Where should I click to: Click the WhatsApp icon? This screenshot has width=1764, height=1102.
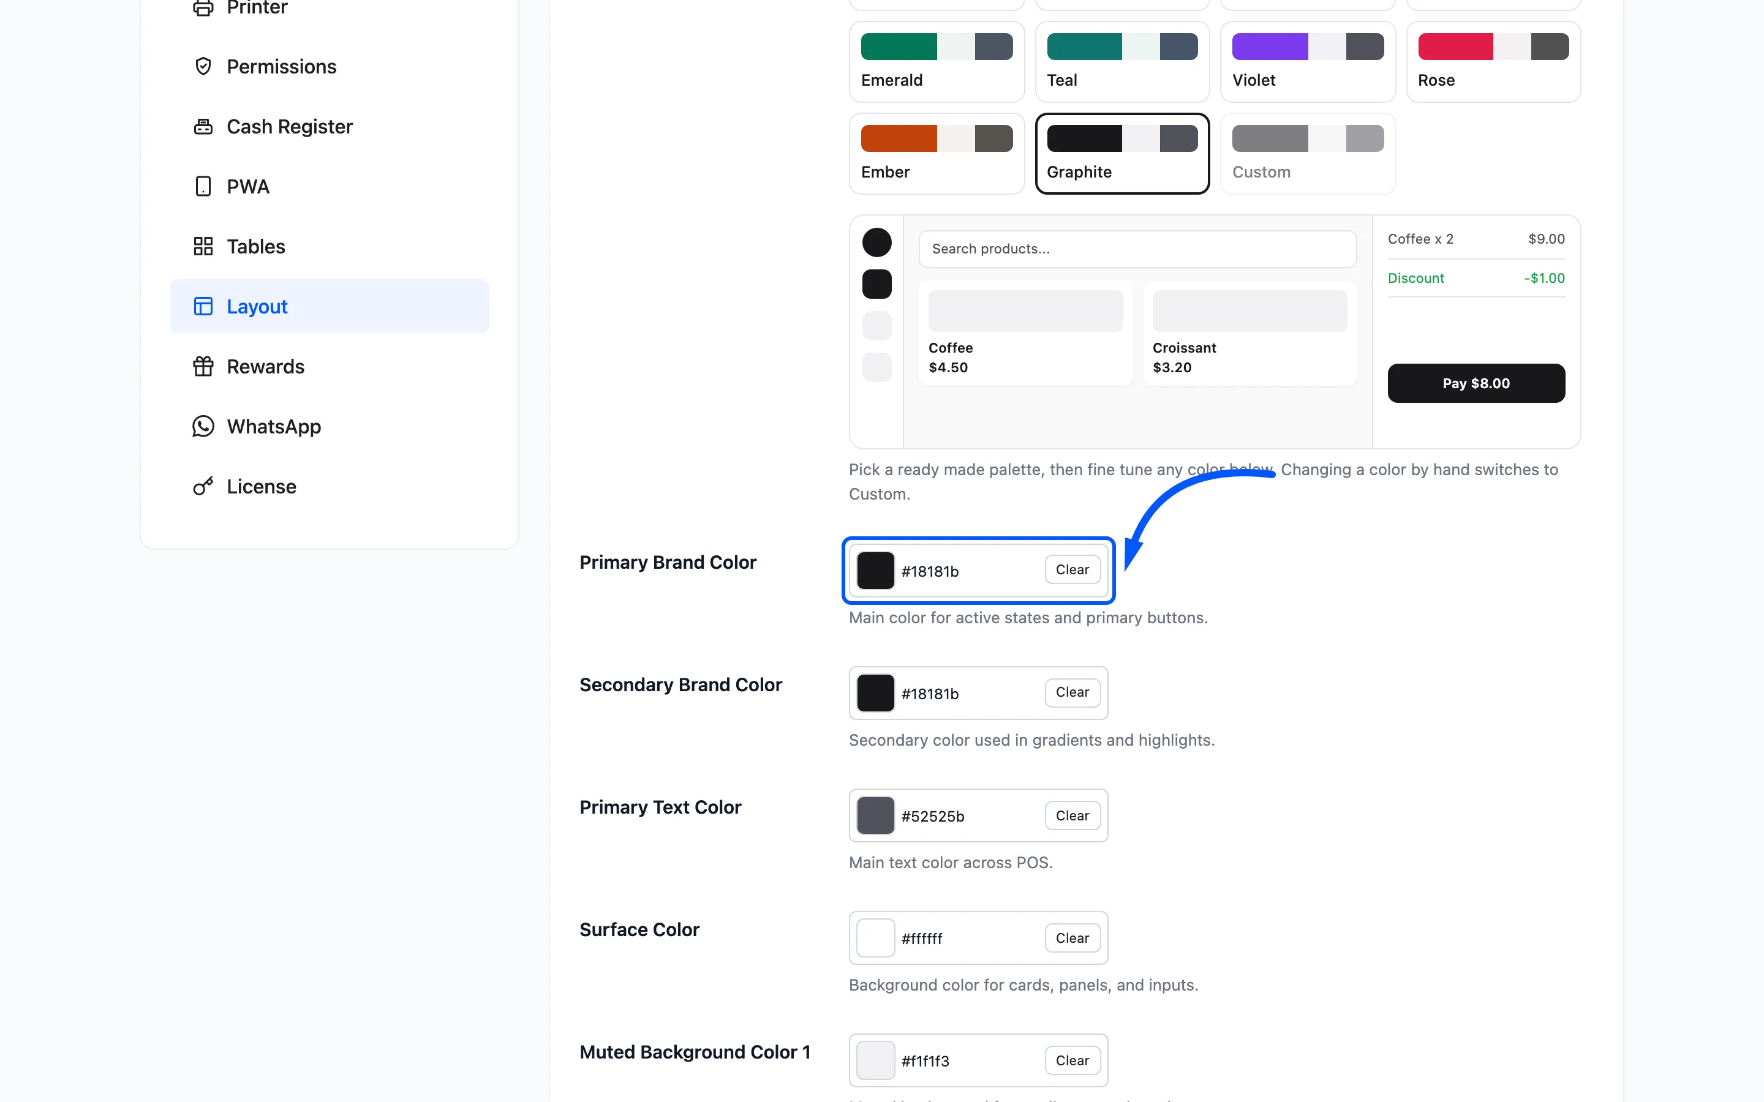pos(203,426)
